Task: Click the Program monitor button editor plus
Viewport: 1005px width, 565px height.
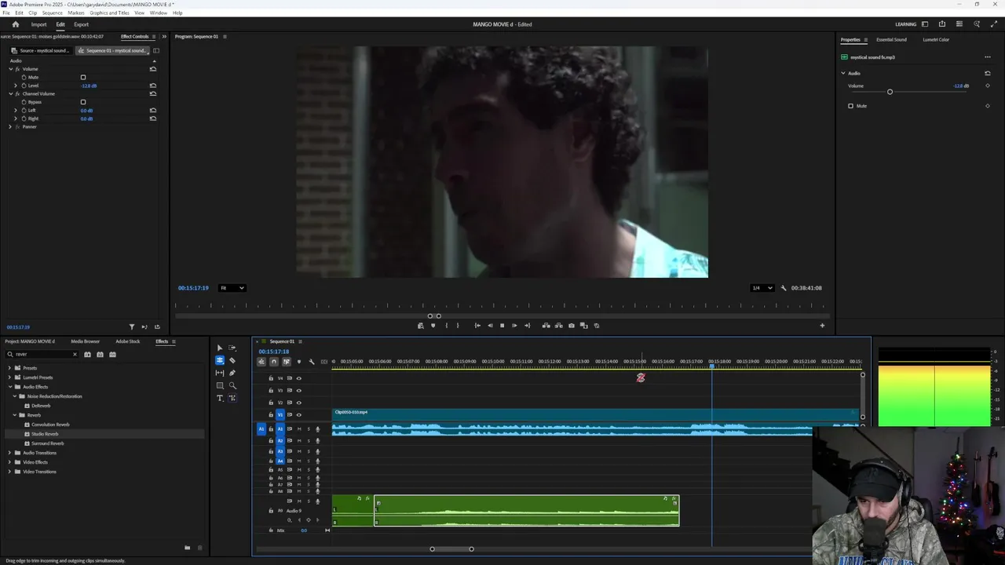Action: click(822, 326)
